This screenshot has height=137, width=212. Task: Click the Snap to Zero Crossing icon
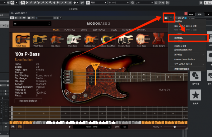pyautogui.click(x=82, y=2)
